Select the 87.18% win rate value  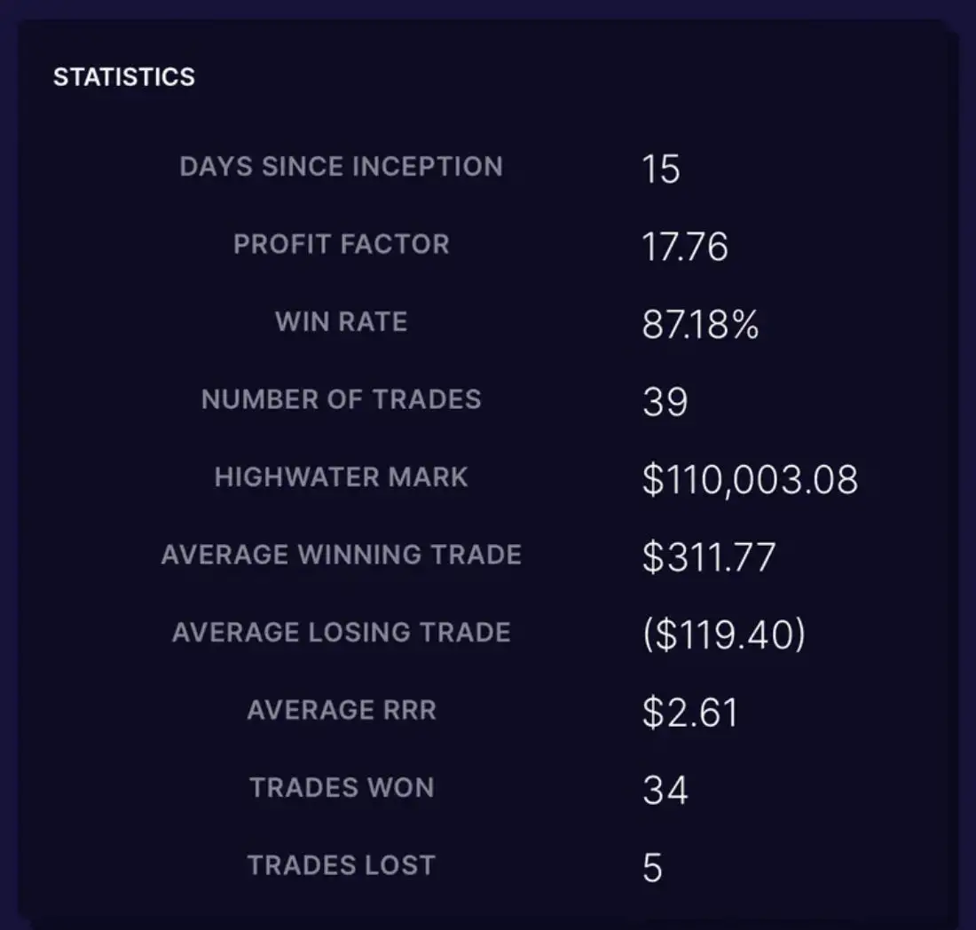coord(700,325)
